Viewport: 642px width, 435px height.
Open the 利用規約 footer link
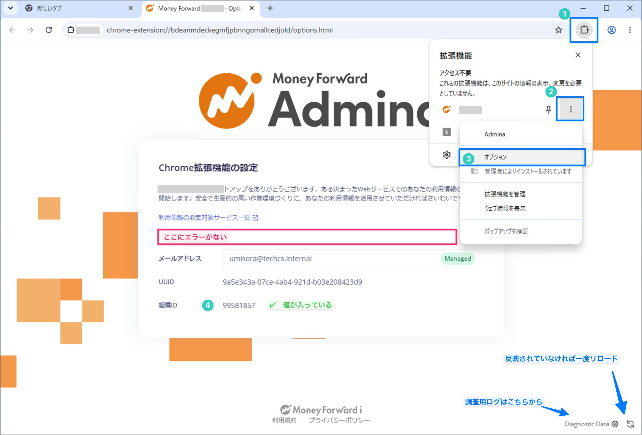pos(284,420)
